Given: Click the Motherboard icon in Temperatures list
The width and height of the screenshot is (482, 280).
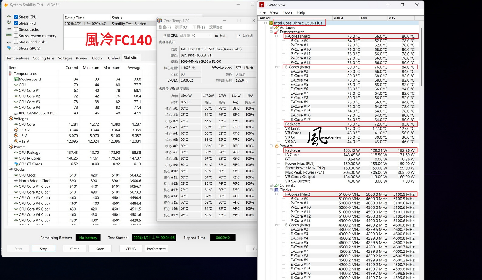Looking at the screenshot, I should (x=16, y=79).
